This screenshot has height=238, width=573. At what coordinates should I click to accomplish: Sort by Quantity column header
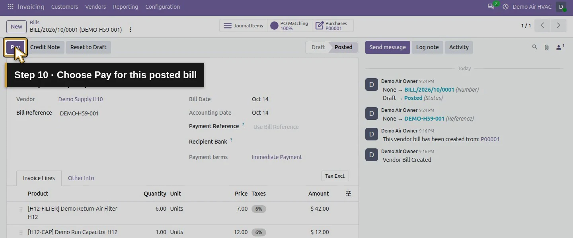point(155,194)
